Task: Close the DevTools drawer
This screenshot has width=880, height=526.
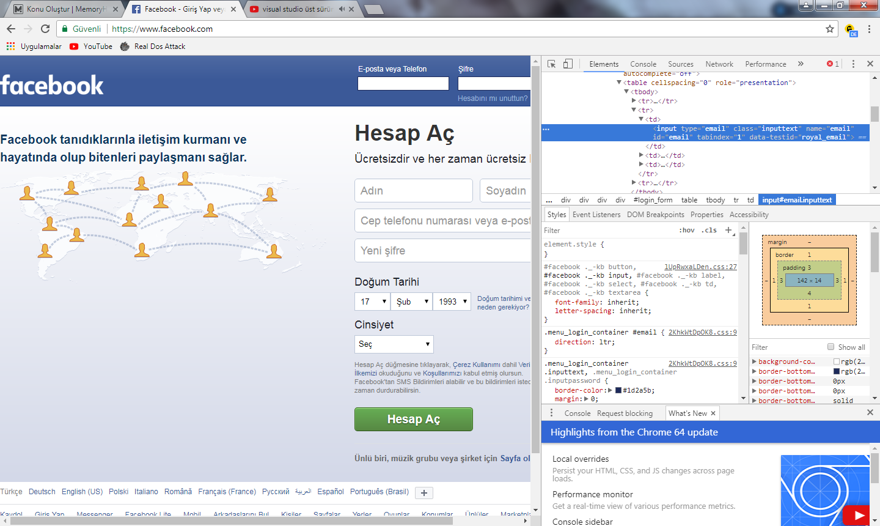Action: click(870, 413)
